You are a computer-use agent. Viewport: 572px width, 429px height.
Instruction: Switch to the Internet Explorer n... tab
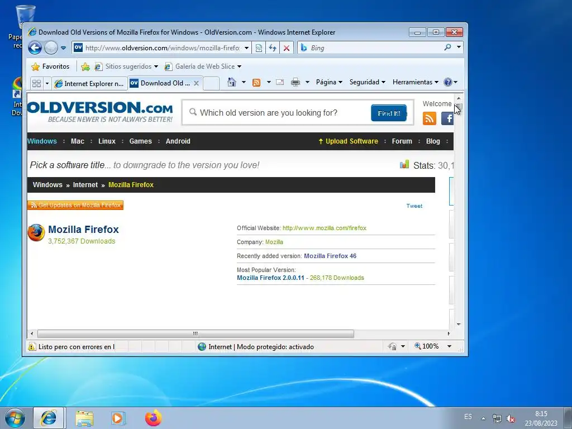(89, 84)
